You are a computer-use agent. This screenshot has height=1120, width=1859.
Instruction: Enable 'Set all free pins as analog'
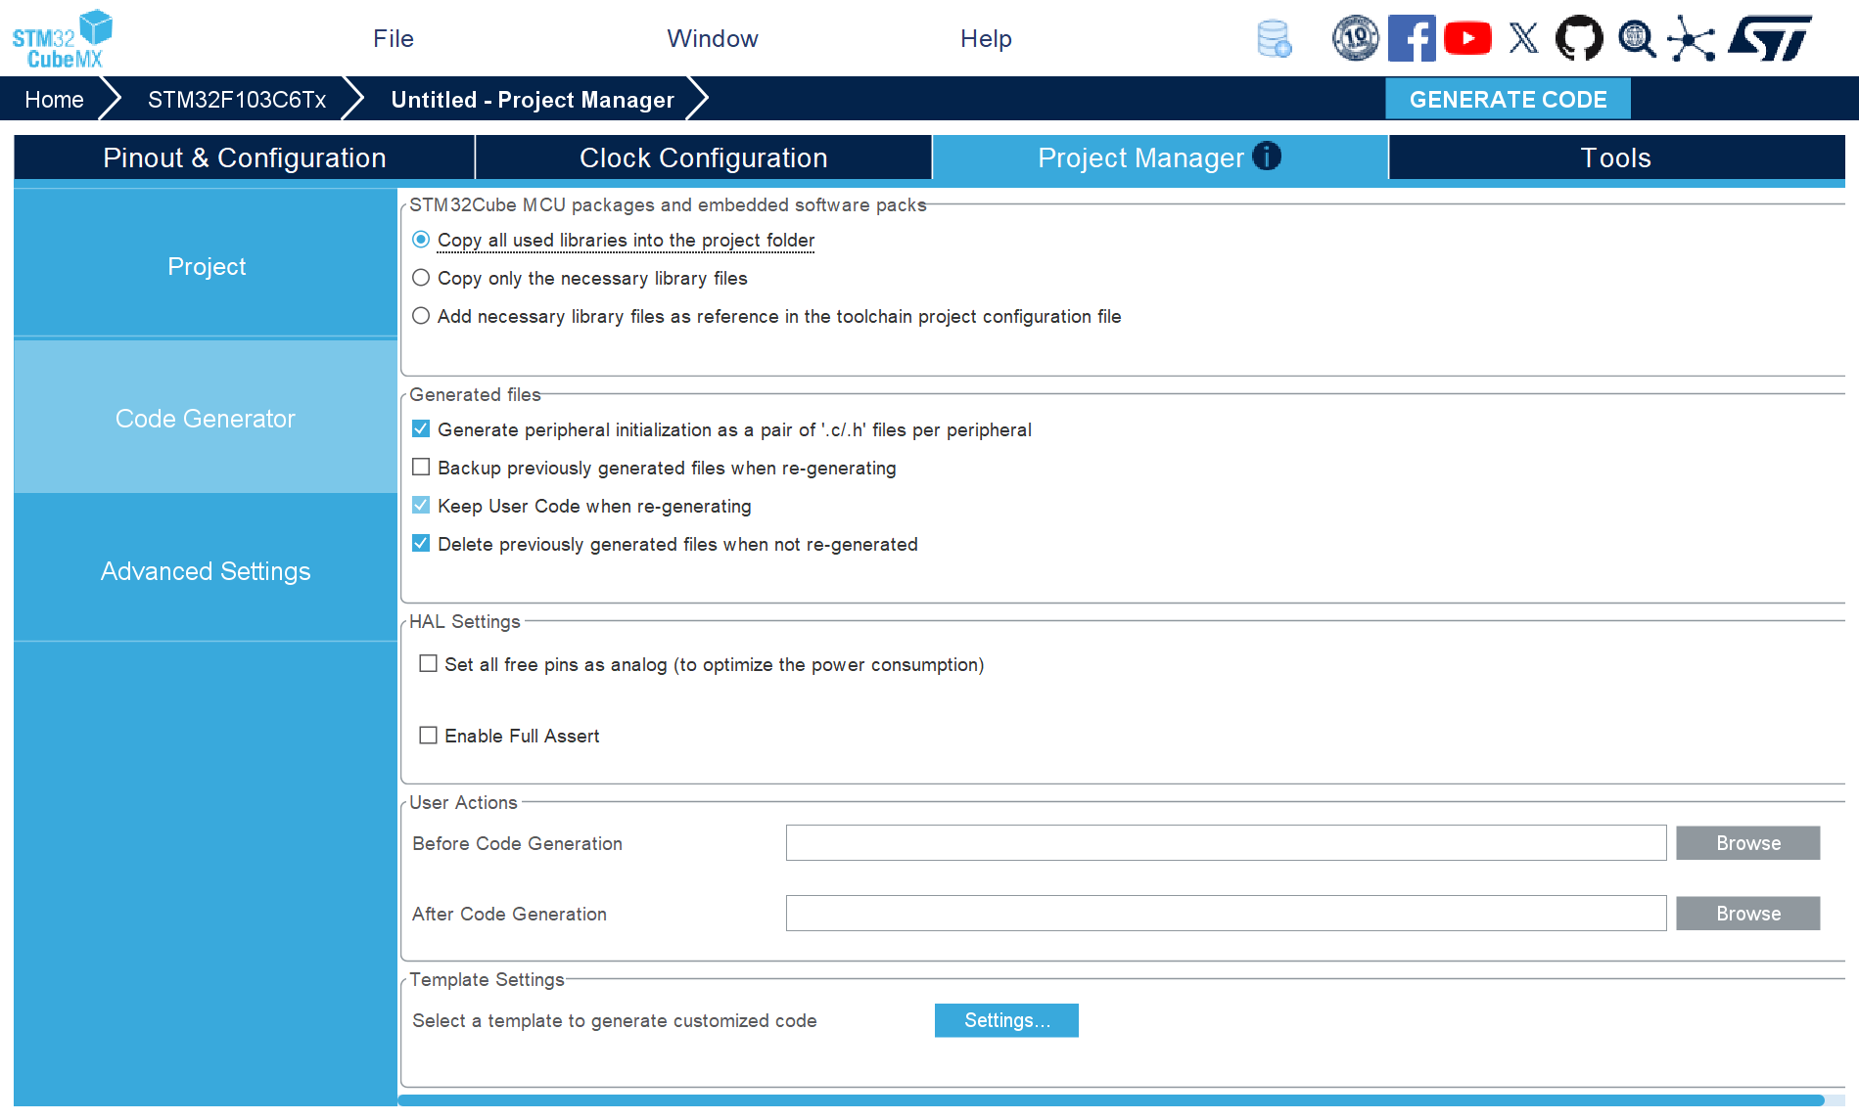(x=428, y=663)
